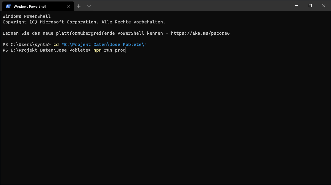The width and height of the screenshot is (331, 185).
Task: Click the "cd" command in the terminal
Action: coord(56,44)
